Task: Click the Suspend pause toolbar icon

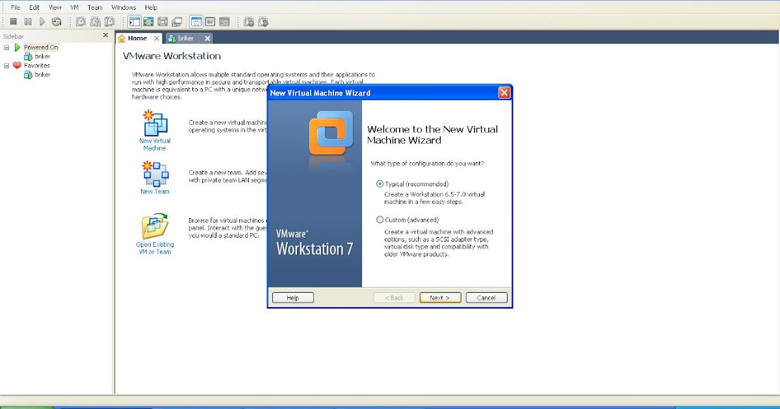Action: (x=28, y=22)
